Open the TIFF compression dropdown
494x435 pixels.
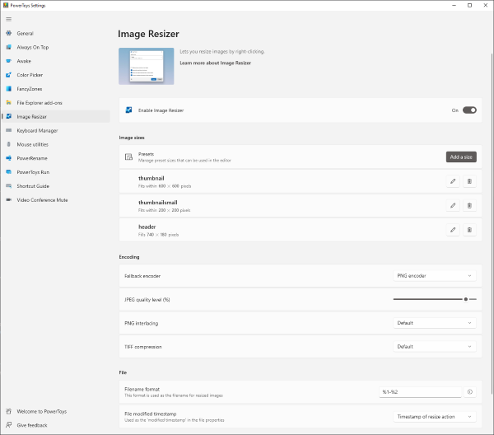(435, 347)
